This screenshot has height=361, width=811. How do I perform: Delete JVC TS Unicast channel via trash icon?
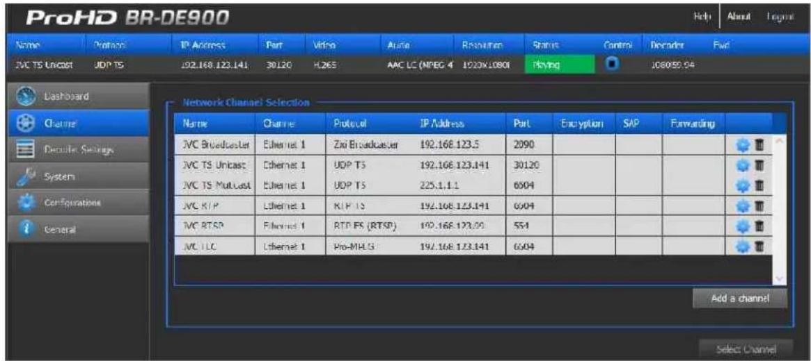[x=758, y=166]
